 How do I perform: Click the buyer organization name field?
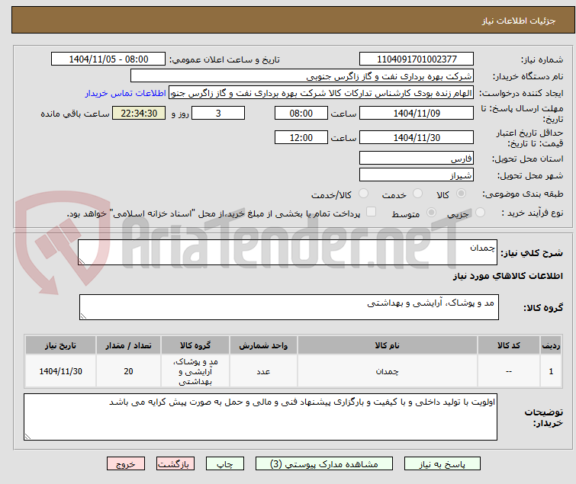[302, 76]
